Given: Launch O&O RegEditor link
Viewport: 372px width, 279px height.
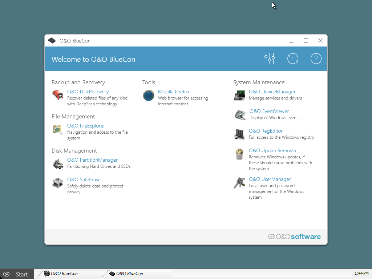Looking at the screenshot, I should [266, 131].
